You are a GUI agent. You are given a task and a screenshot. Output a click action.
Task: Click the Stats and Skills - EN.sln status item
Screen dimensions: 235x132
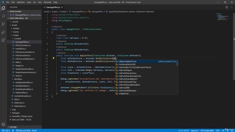26,131
